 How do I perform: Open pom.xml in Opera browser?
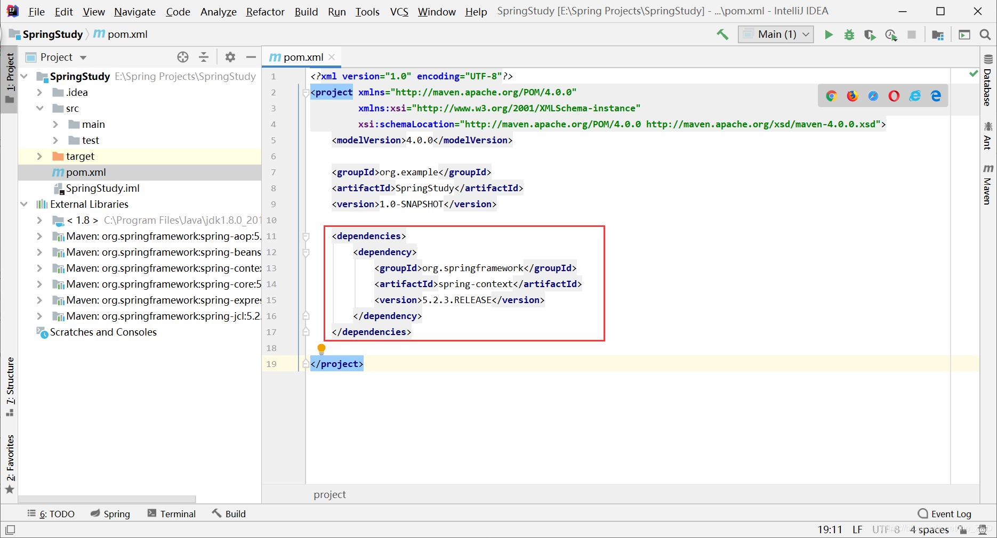pos(894,96)
